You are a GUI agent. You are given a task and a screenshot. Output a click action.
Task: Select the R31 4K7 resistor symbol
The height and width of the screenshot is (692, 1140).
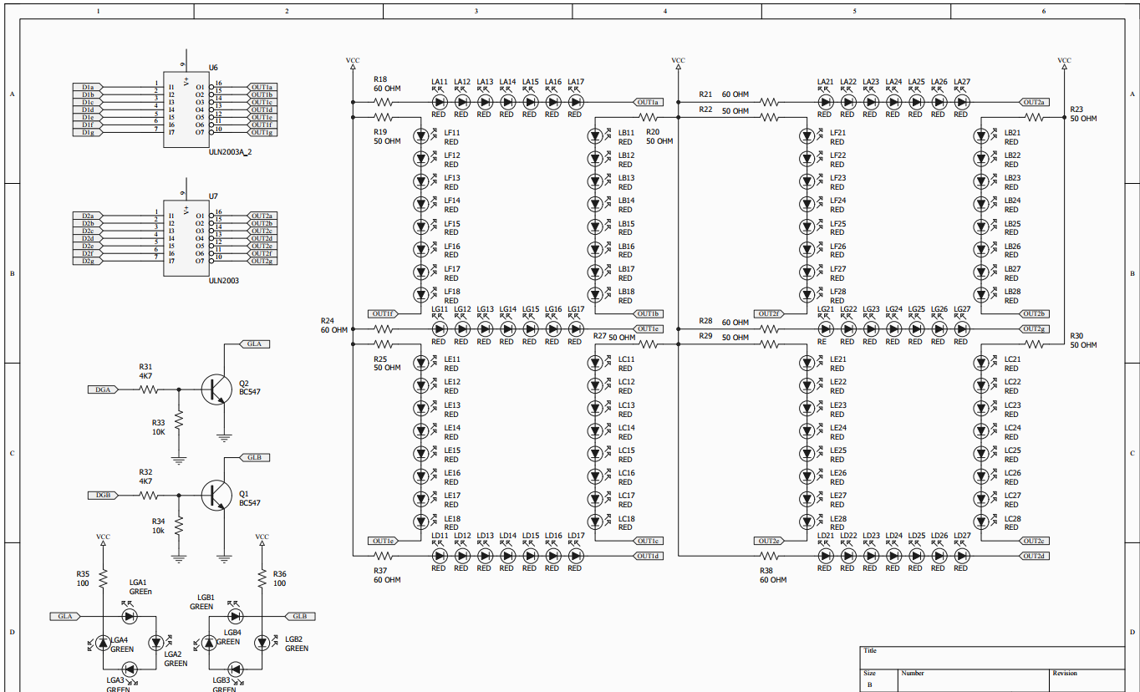150,389
